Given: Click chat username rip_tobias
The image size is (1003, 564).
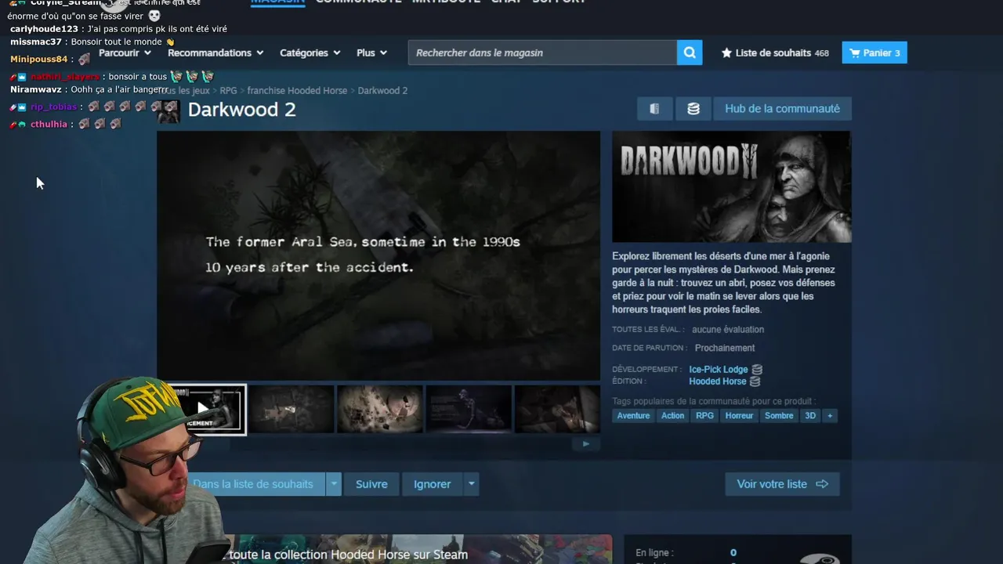Looking at the screenshot, I should point(53,107).
